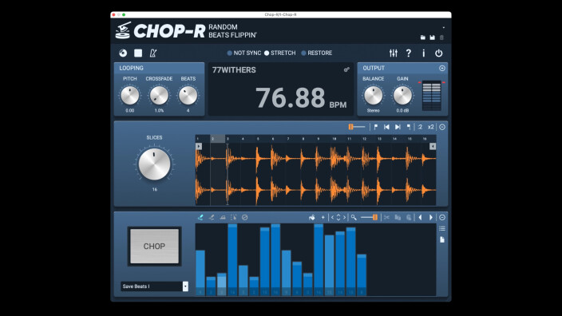This screenshot has height=316, width=562.
Task: Click the circle-slash mute tool in the pattern toolbar
Action: (245, 218)
